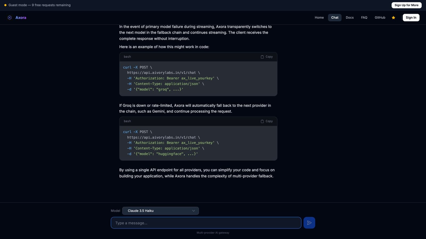Open the Claude 3.5 Haiku model dropdown

[x=161, y=211]
